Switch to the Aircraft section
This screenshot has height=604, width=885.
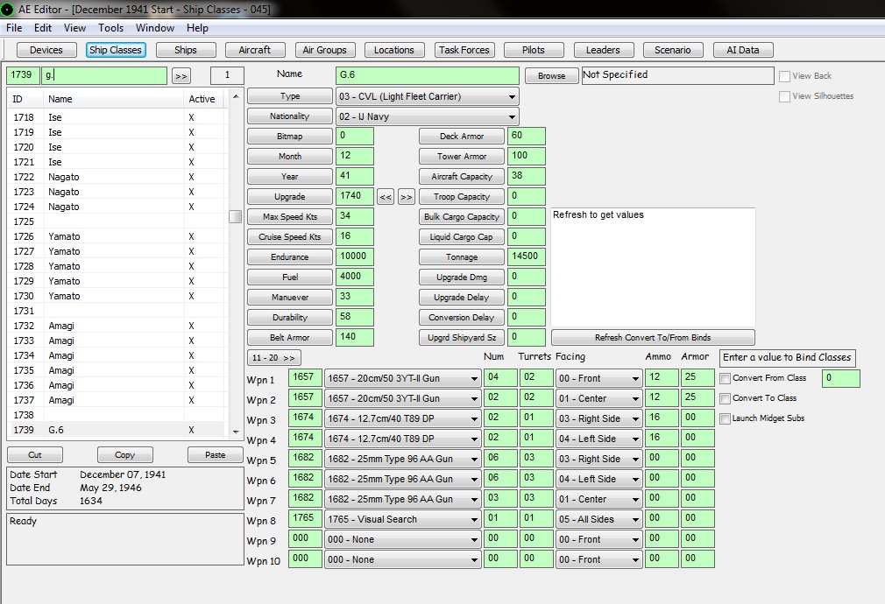[255, 50]
